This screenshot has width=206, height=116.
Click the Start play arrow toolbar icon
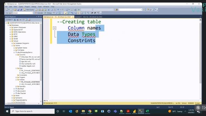pyautogui.click(x=79, y=10)
